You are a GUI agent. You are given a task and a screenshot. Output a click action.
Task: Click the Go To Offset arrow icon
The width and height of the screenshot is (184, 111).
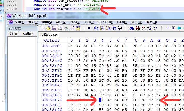[167, 28]
